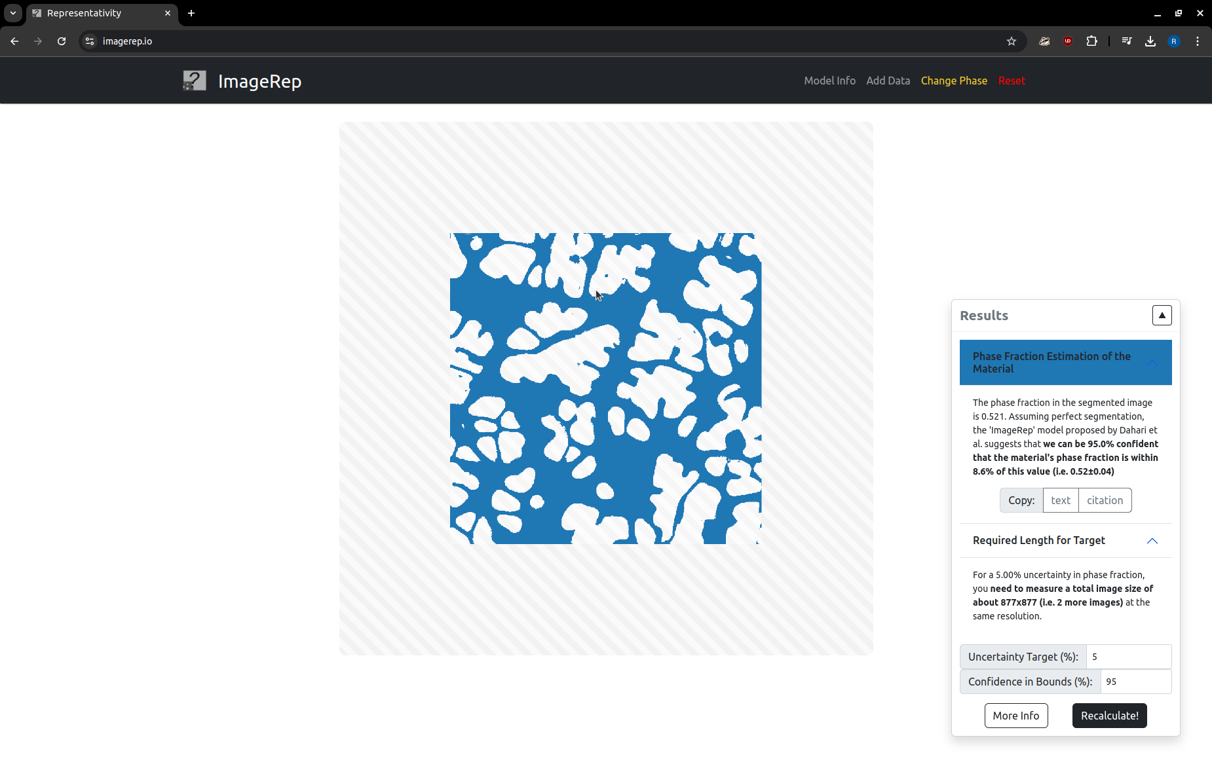Open the media control icon in toolbar
Image resolution: width=1212 pixels, height=768 pixels.
click(x=1127, y=41)
